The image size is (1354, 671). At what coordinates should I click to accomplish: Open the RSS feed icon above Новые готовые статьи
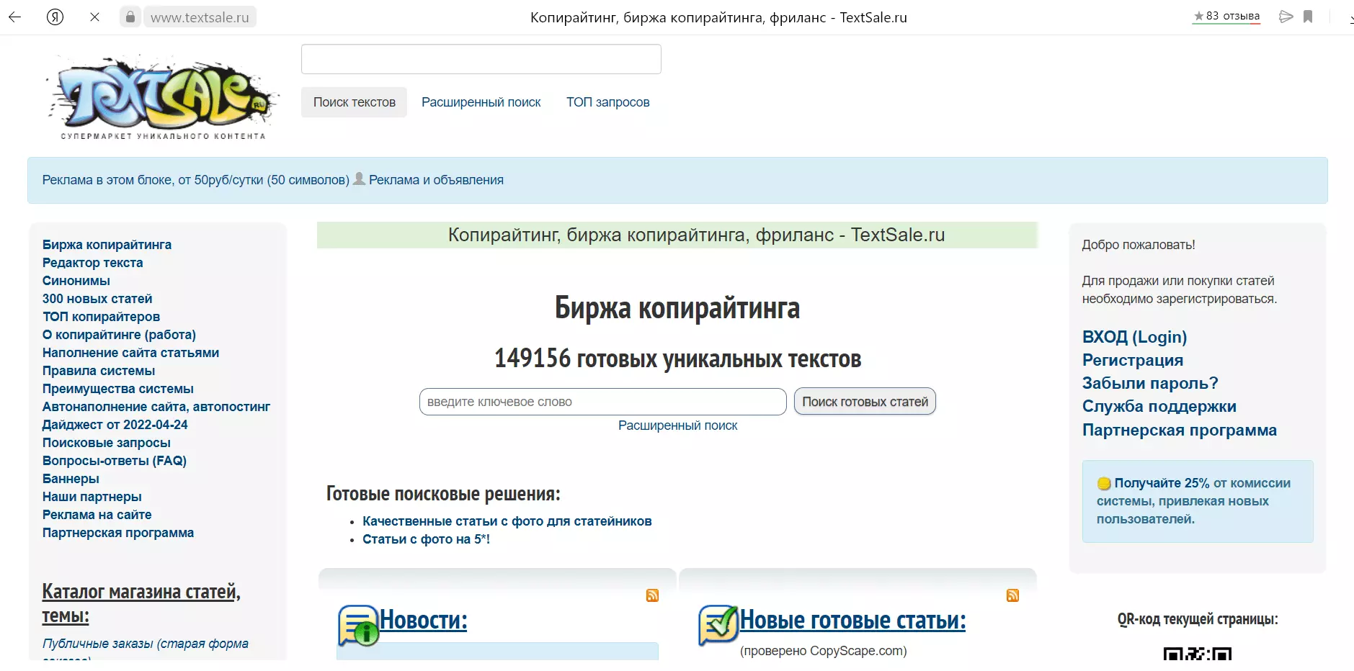pyautogui.click(x=1012, y=595)
